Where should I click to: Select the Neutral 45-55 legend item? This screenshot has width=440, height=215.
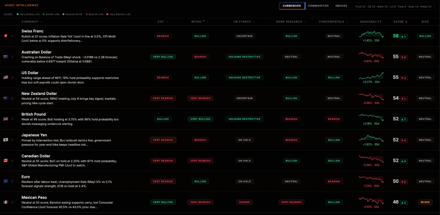[72, 14]
